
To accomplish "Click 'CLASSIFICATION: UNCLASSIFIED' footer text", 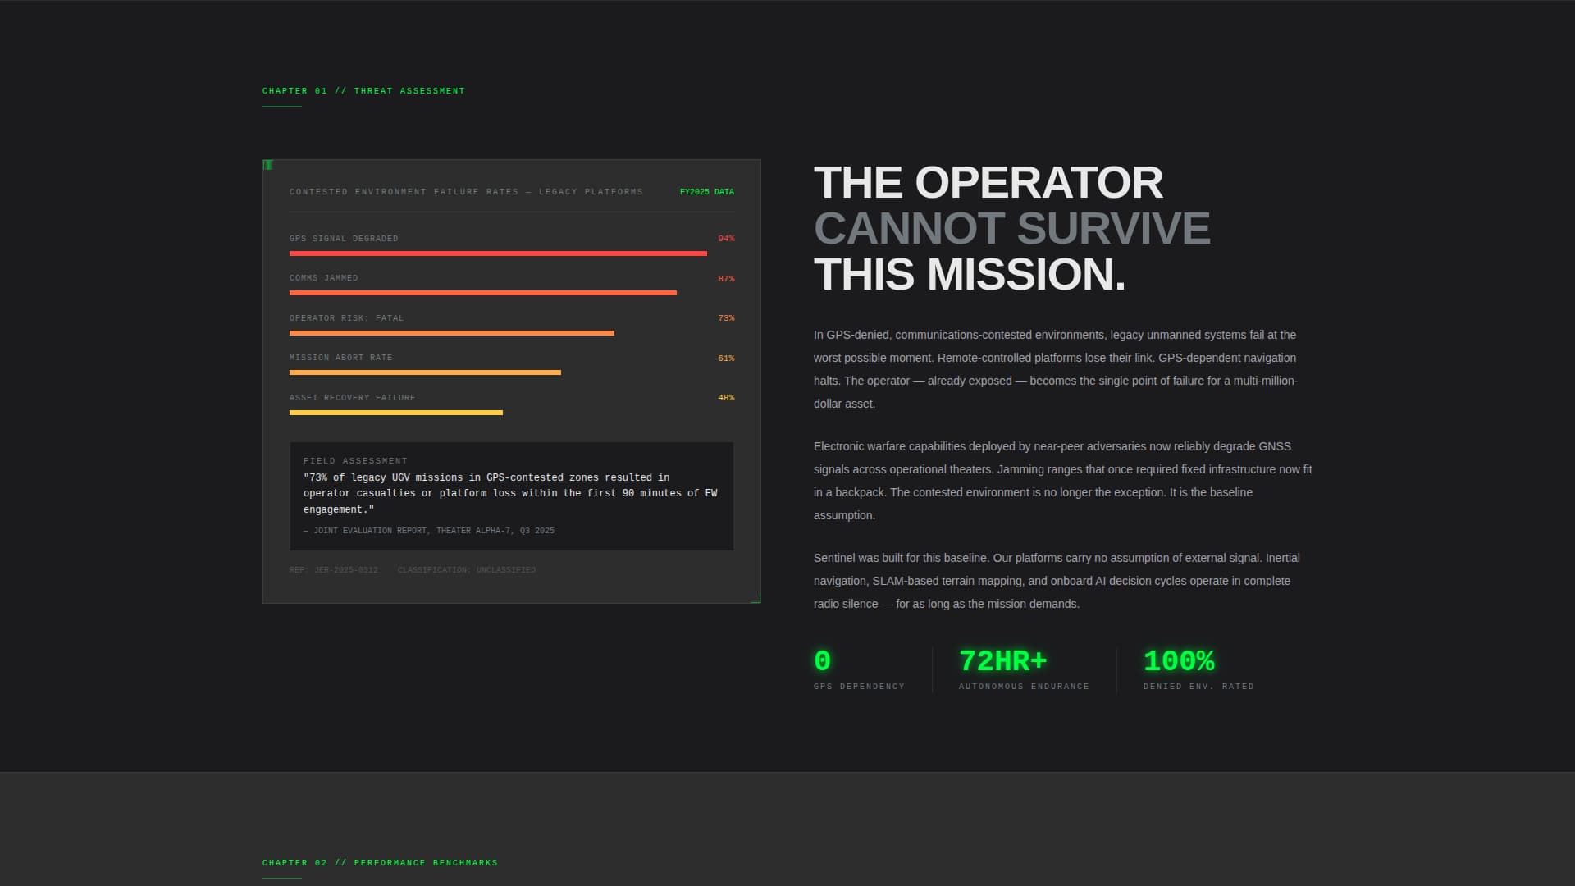I will 467,570.
